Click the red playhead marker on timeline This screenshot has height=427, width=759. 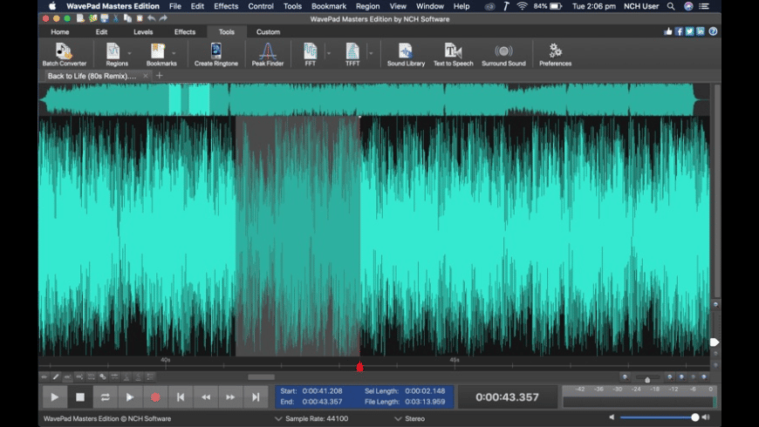coord(359,367)
